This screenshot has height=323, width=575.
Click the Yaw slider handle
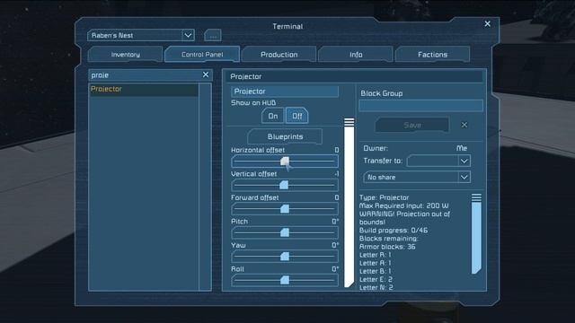click(x=285, y=257)
